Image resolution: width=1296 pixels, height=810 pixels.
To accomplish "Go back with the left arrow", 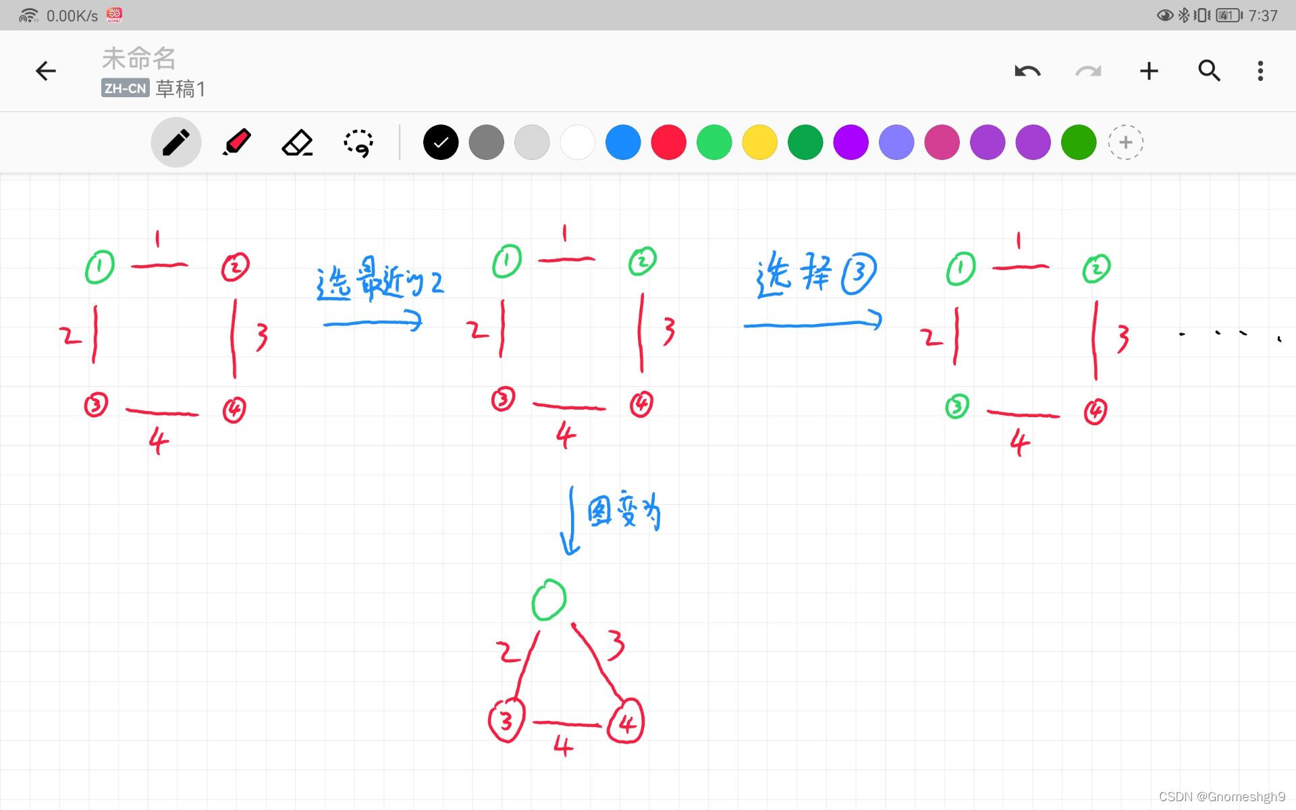I will tap(46, 71).
